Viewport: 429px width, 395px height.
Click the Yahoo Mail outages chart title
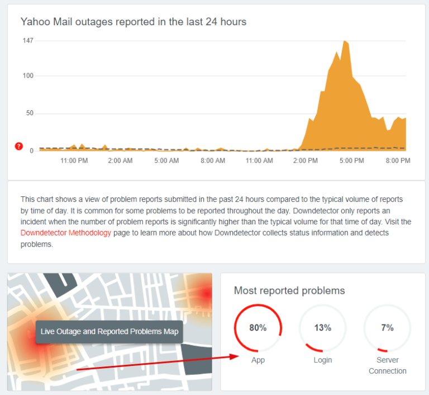[x=134, y=22]
